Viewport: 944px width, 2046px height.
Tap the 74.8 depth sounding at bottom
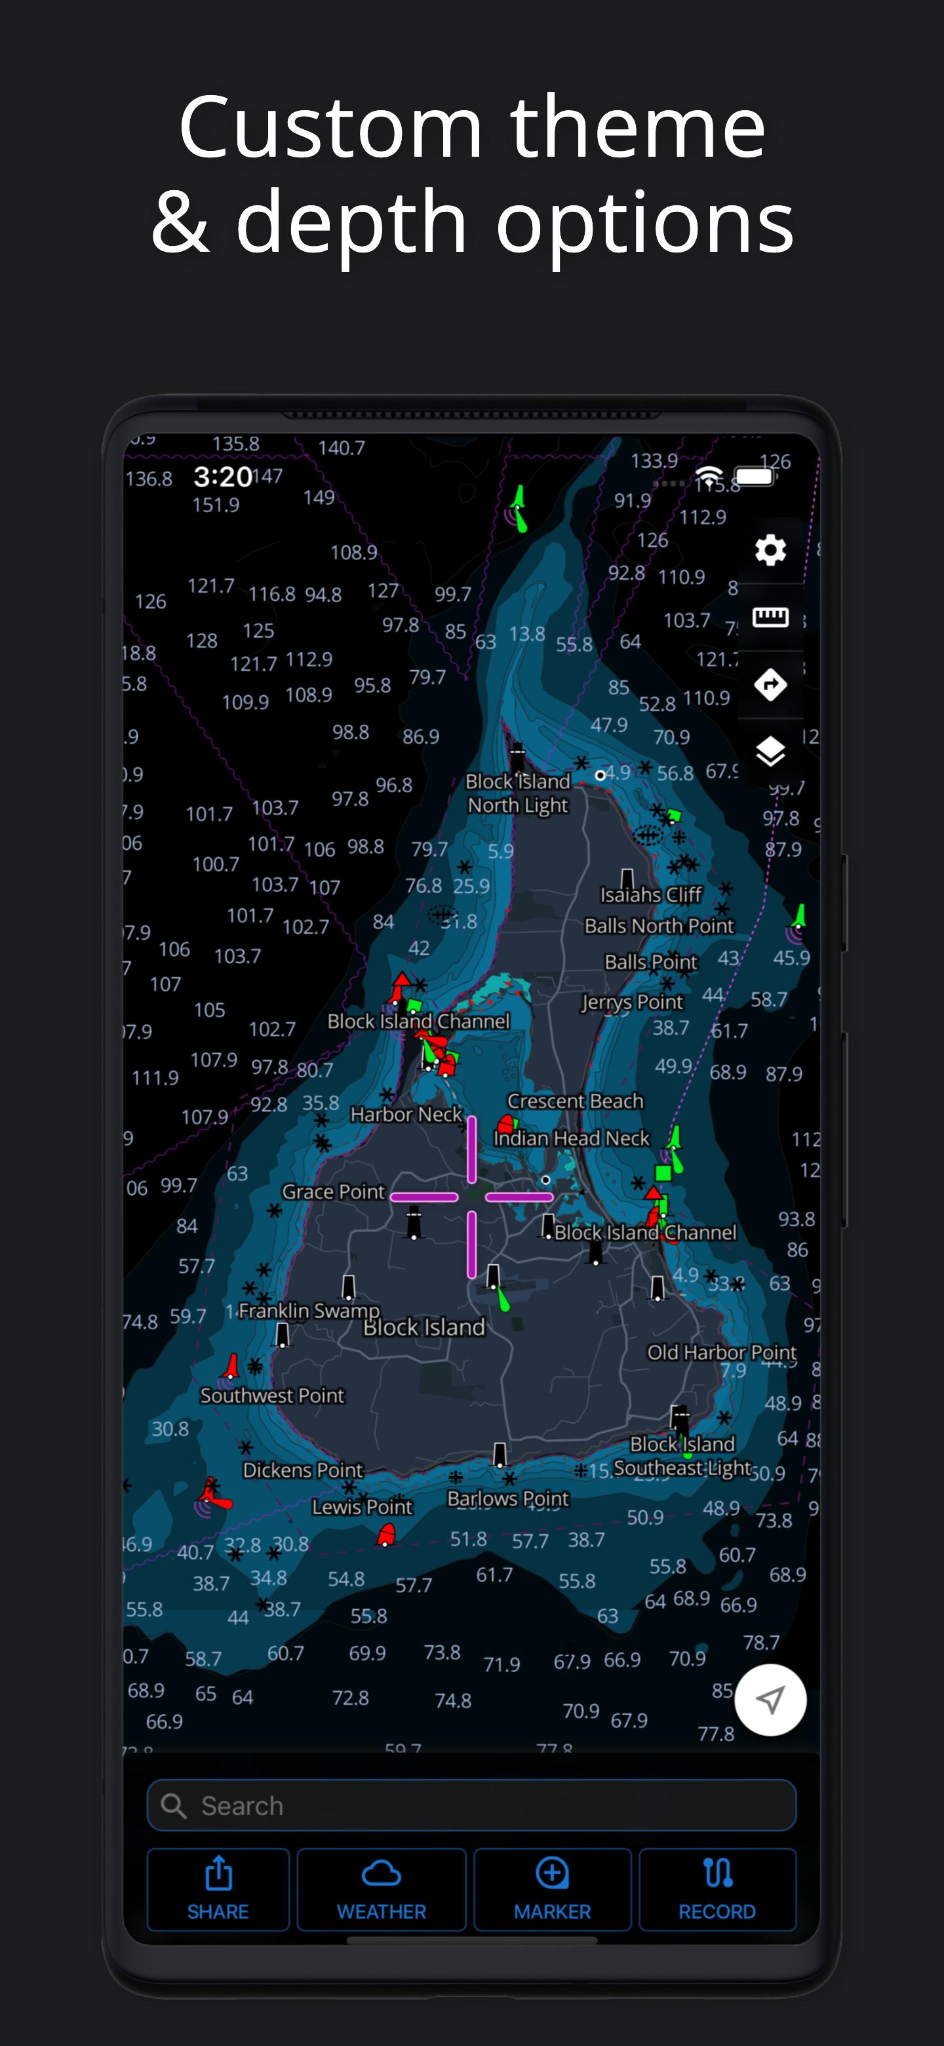pos(452,1700)
